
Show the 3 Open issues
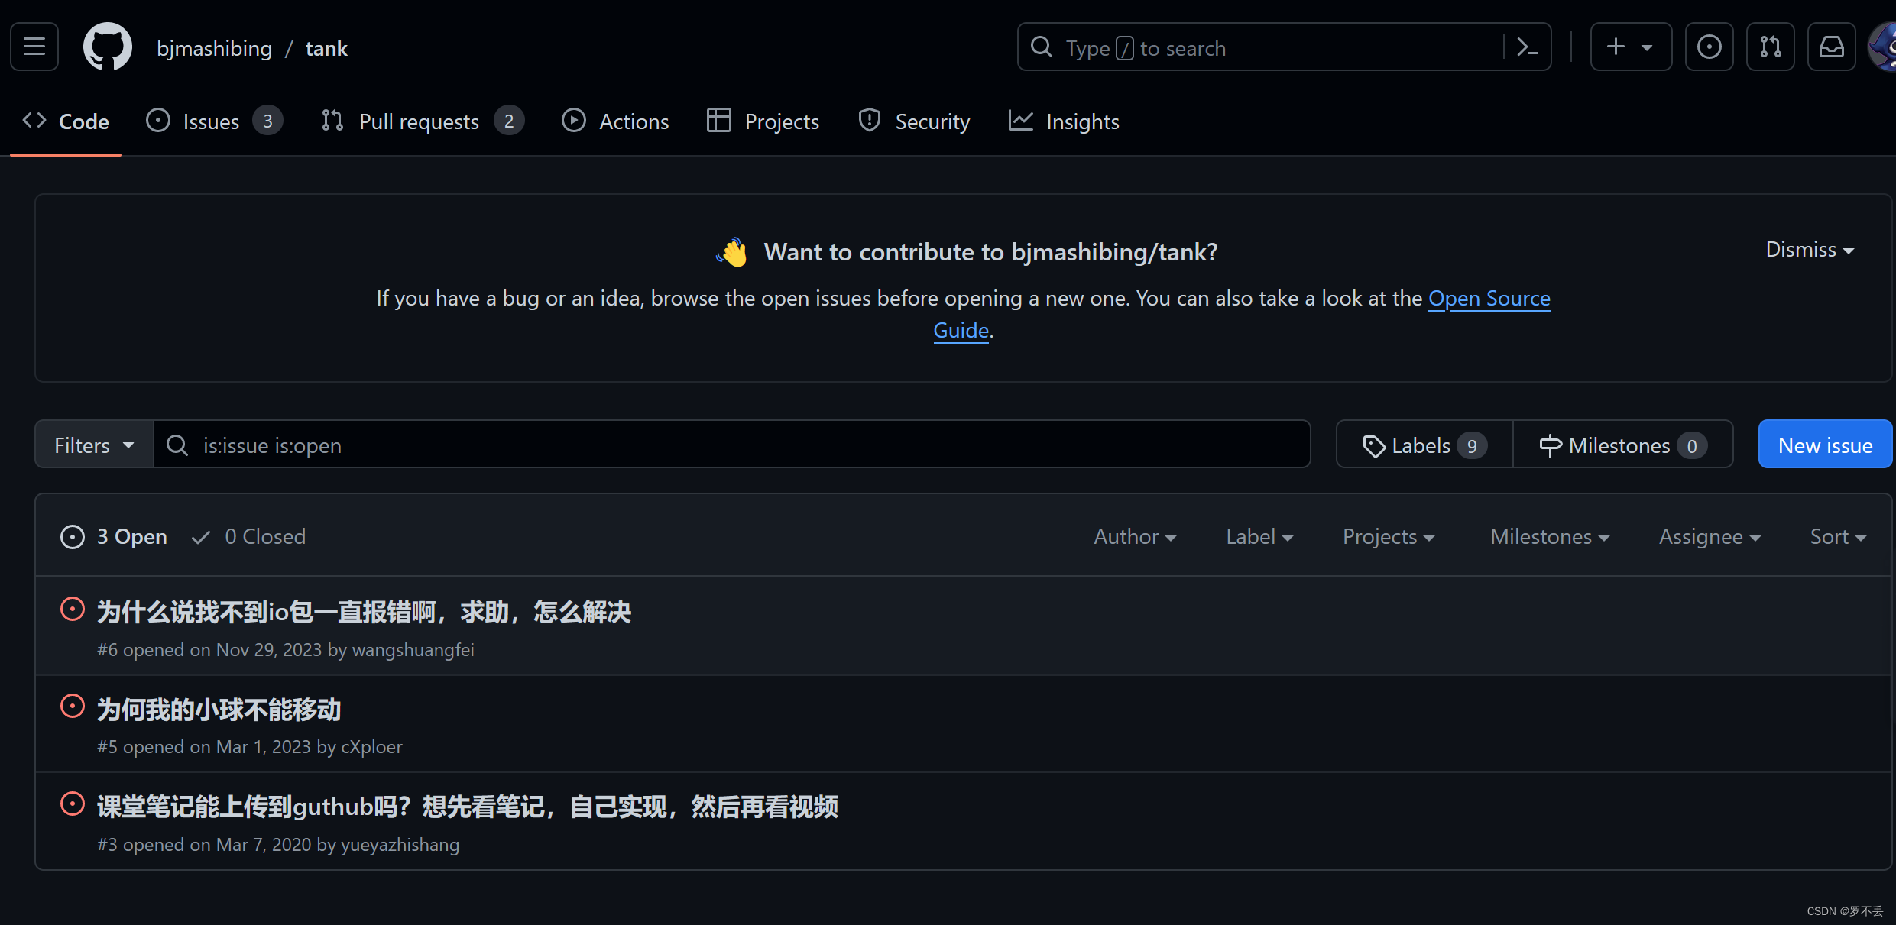click(114, 536)
